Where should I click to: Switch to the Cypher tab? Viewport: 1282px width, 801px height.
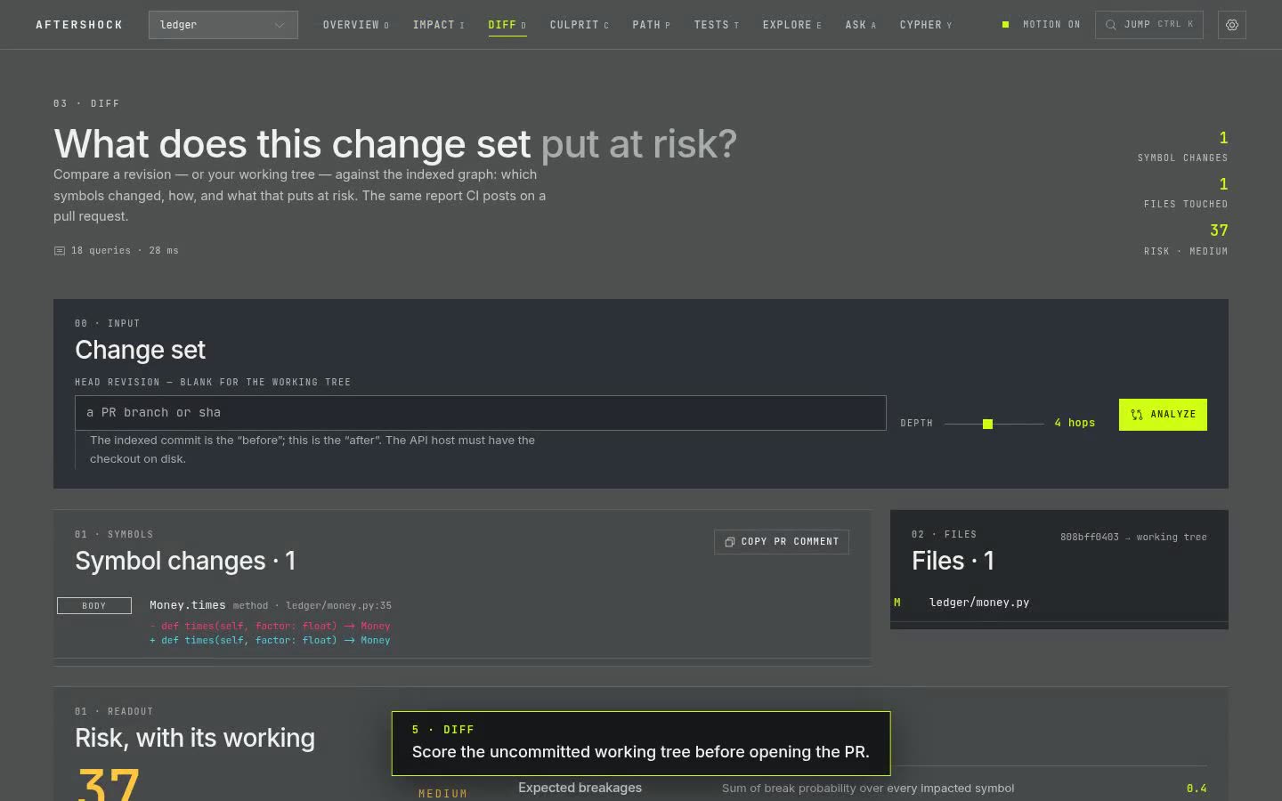[925, 25]
